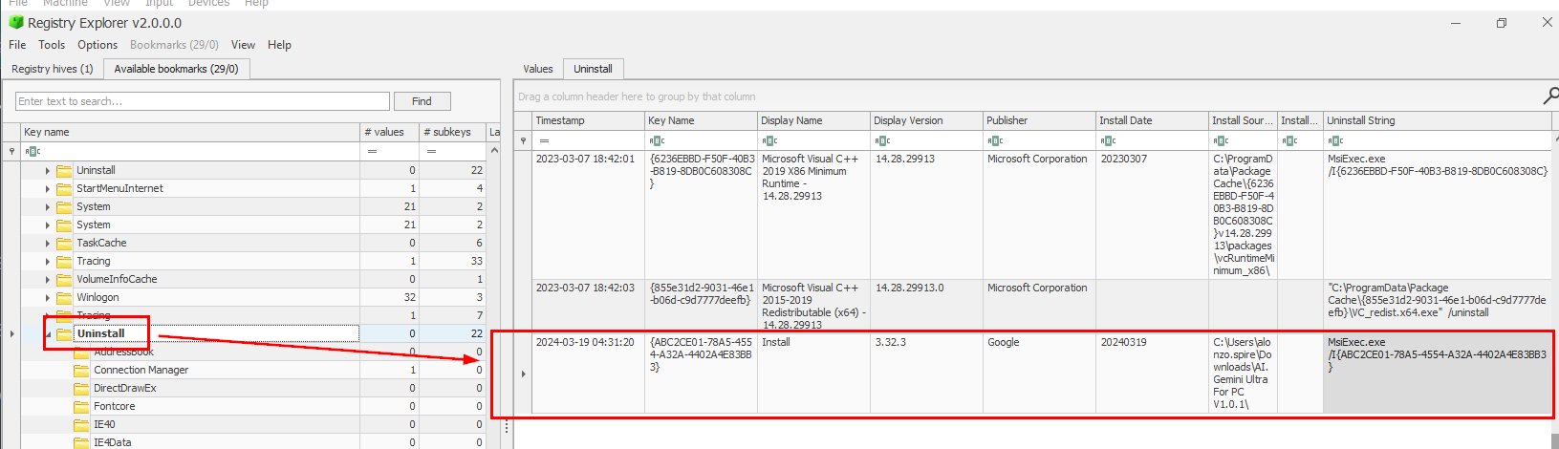1559x449 pixels.
Task: Click the folder icon beside Connection Manager
Action: click(x=81, y=370)
